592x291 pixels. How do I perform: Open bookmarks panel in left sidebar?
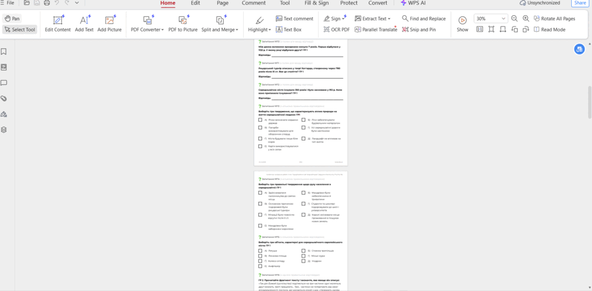click(x=4, y=52)
